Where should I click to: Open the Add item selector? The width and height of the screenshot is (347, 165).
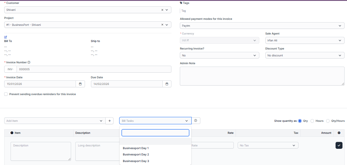coord(55,121)
